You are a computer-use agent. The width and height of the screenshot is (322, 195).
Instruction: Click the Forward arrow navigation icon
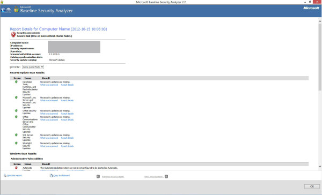point(9,10)
